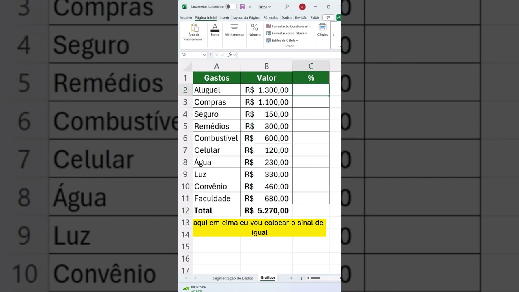Image resolution: width=519 pixels, height=292 pixels.
Task: Expand the Número percent group
Action: pos(255,32)
